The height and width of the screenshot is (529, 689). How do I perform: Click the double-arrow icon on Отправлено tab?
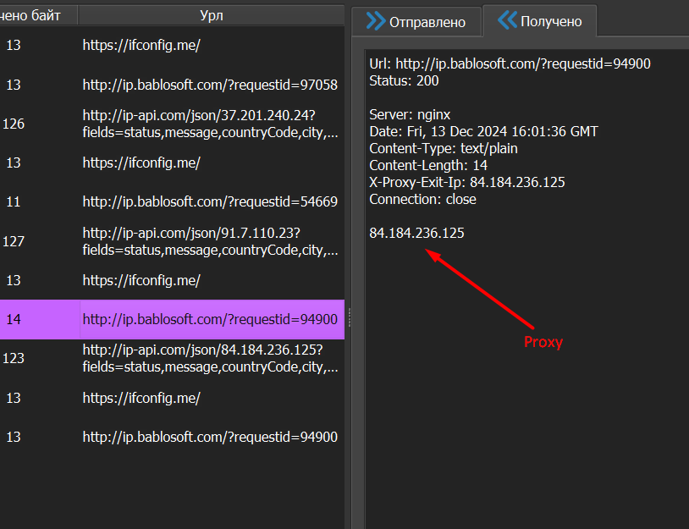tap(375, 21)
